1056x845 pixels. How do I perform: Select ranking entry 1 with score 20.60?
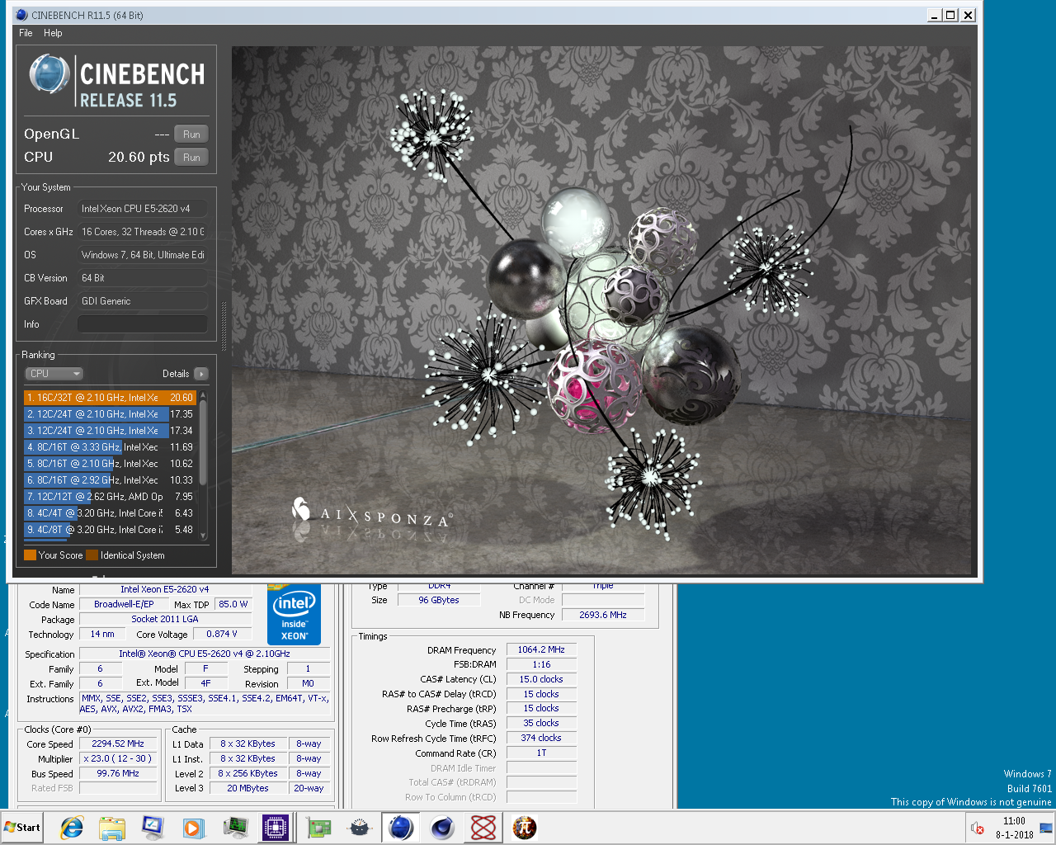[x=110, y=398]
